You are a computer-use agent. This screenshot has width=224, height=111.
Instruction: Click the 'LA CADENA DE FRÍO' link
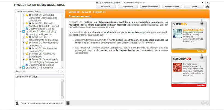click(193, 29)
